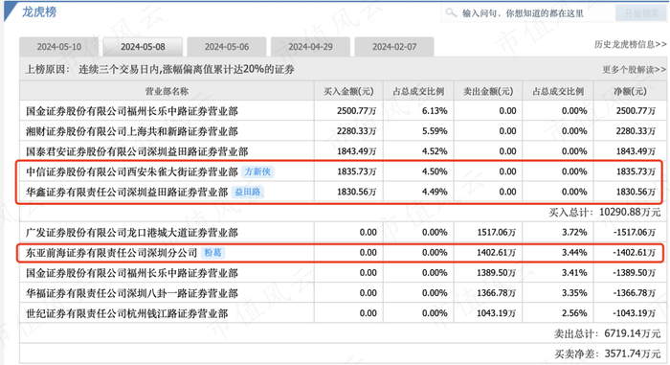Click sell amount 1043.19万
This screenshot has height=365, width=670.
(x=497, y=313)
